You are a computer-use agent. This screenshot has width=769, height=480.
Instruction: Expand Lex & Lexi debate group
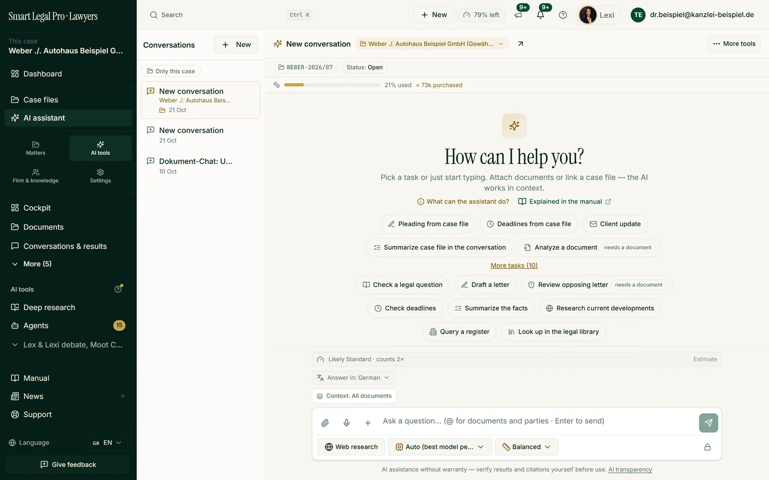(x=67, y=345)
